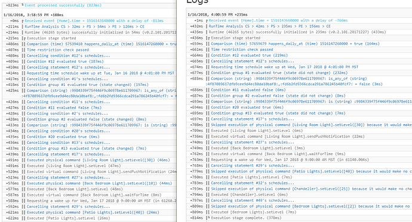Image resolution: width=412 pixels, height=222 pixels.
Task: Click the left 'Time restriction check passed' entry
Action: [x=58, y=50]
